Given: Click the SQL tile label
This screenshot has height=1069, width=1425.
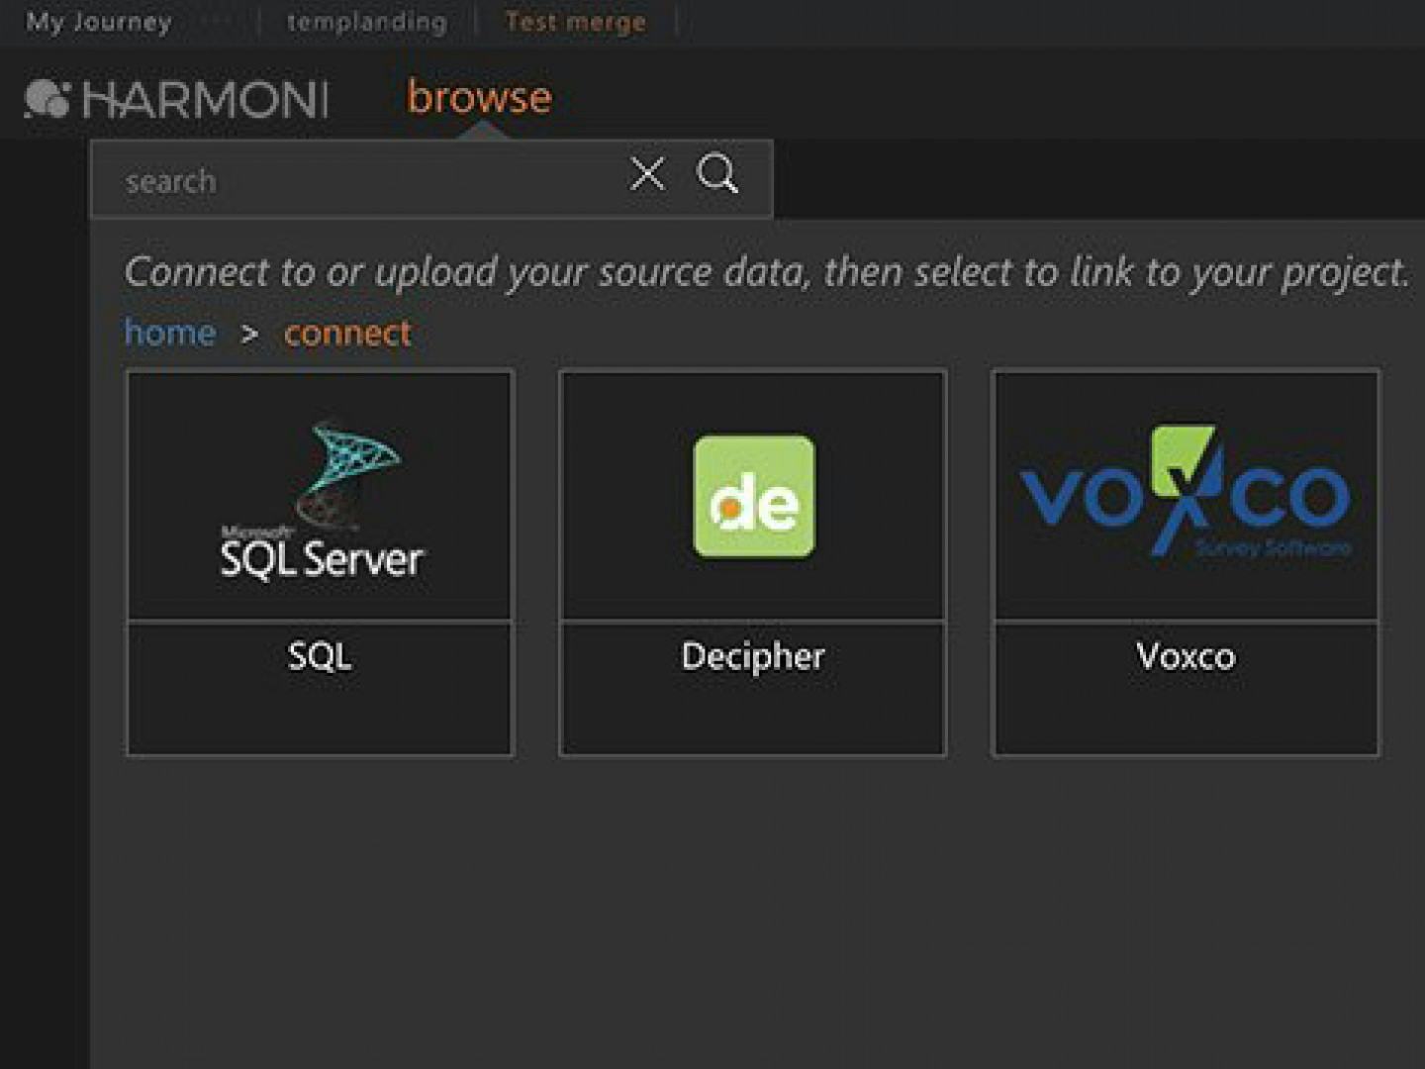Looking at the screenshot, I should [x=320, y=656].
